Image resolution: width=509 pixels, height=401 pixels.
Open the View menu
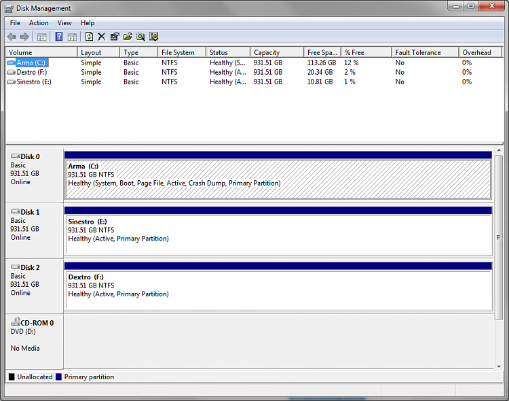point(64,22)
